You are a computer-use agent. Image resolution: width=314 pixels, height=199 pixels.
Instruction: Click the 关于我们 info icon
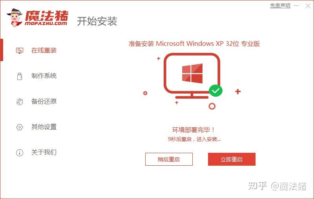click(20, 153)
